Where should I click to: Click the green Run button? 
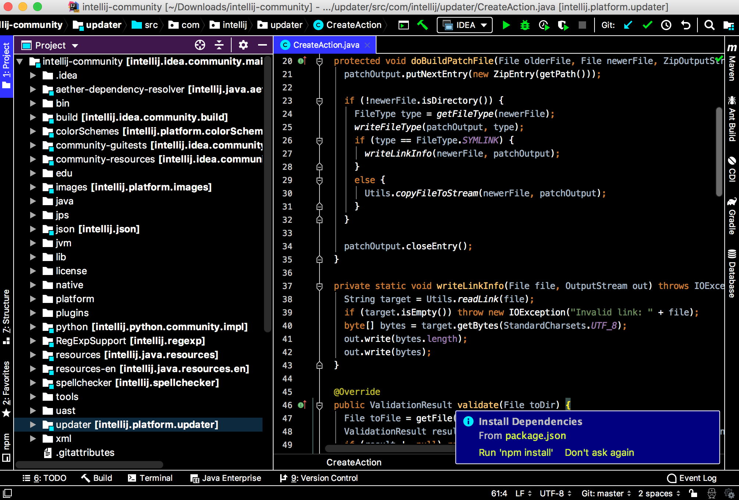[x=506, y=25]
